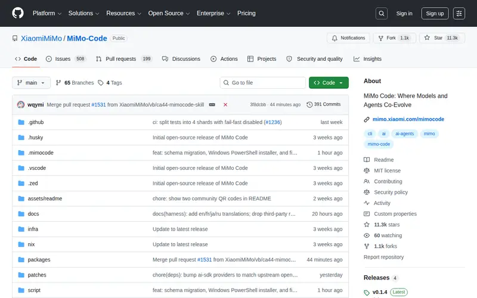477x298 pixels.
Task: Click the Custom properties icon
Action: click(x=367, y=214)
